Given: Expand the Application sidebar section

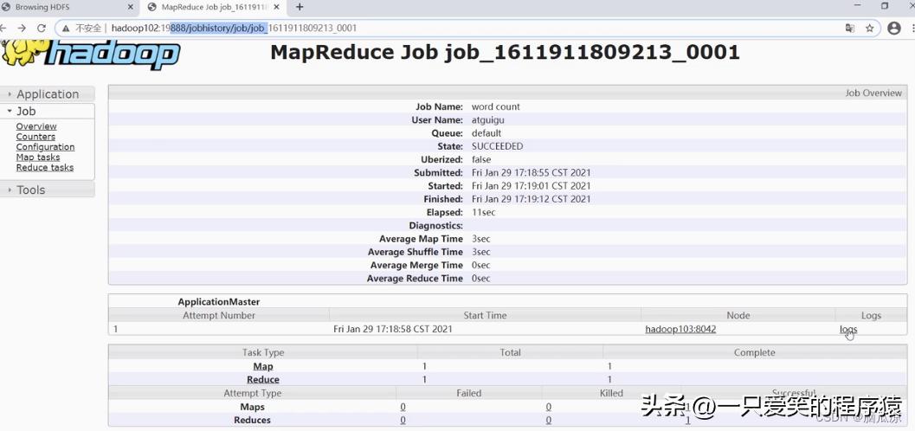Looking at the screenshot, I should [x=48, y=93].
